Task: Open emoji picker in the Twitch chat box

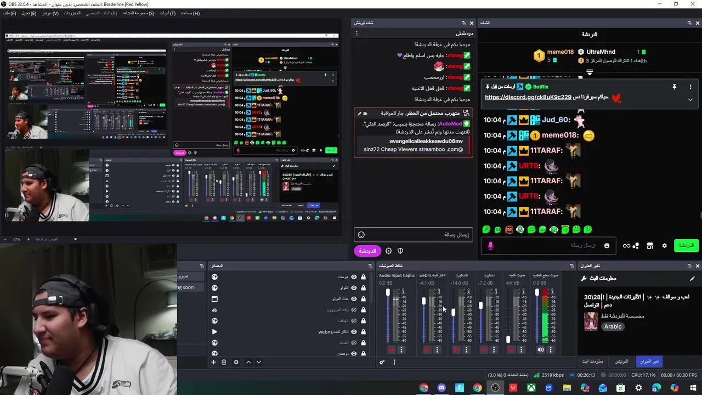Action: [361, 235]
